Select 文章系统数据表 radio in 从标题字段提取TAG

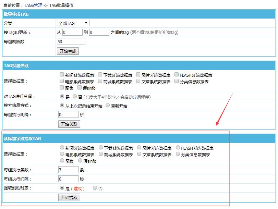139,154
